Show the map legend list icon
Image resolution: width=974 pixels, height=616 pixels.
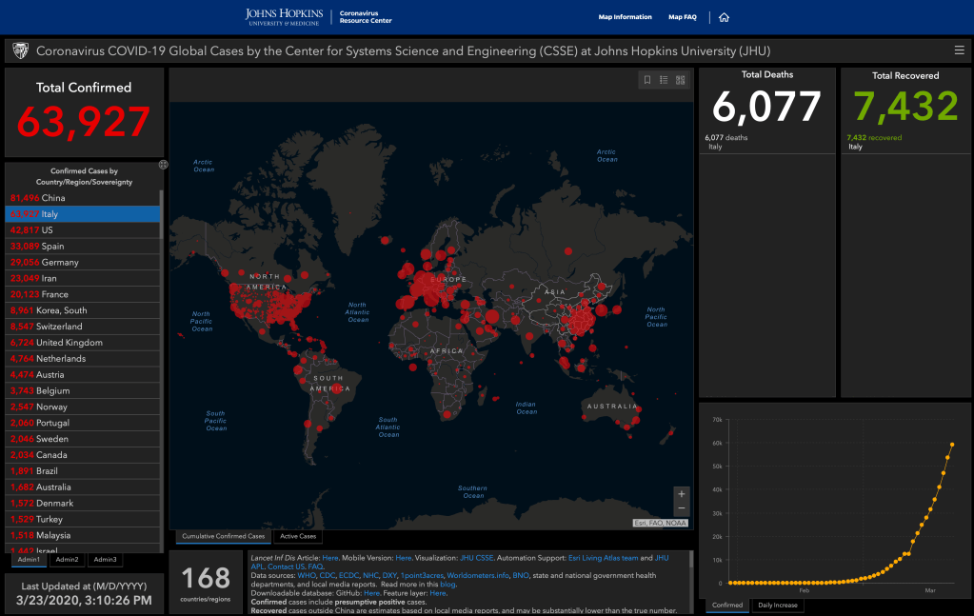tap(664, 80)
